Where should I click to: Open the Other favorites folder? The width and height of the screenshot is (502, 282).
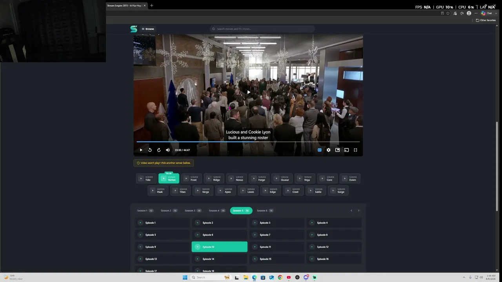tap(486, 20)
